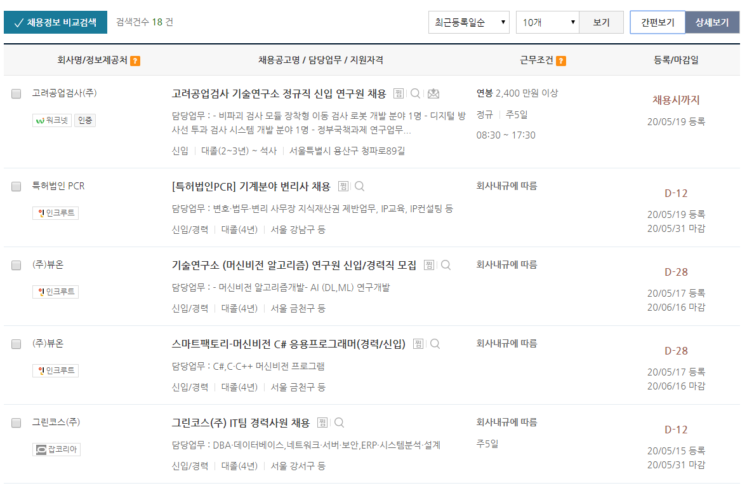
Task: Switch to 간편보기 view tab
Action: tap(658, 22)
